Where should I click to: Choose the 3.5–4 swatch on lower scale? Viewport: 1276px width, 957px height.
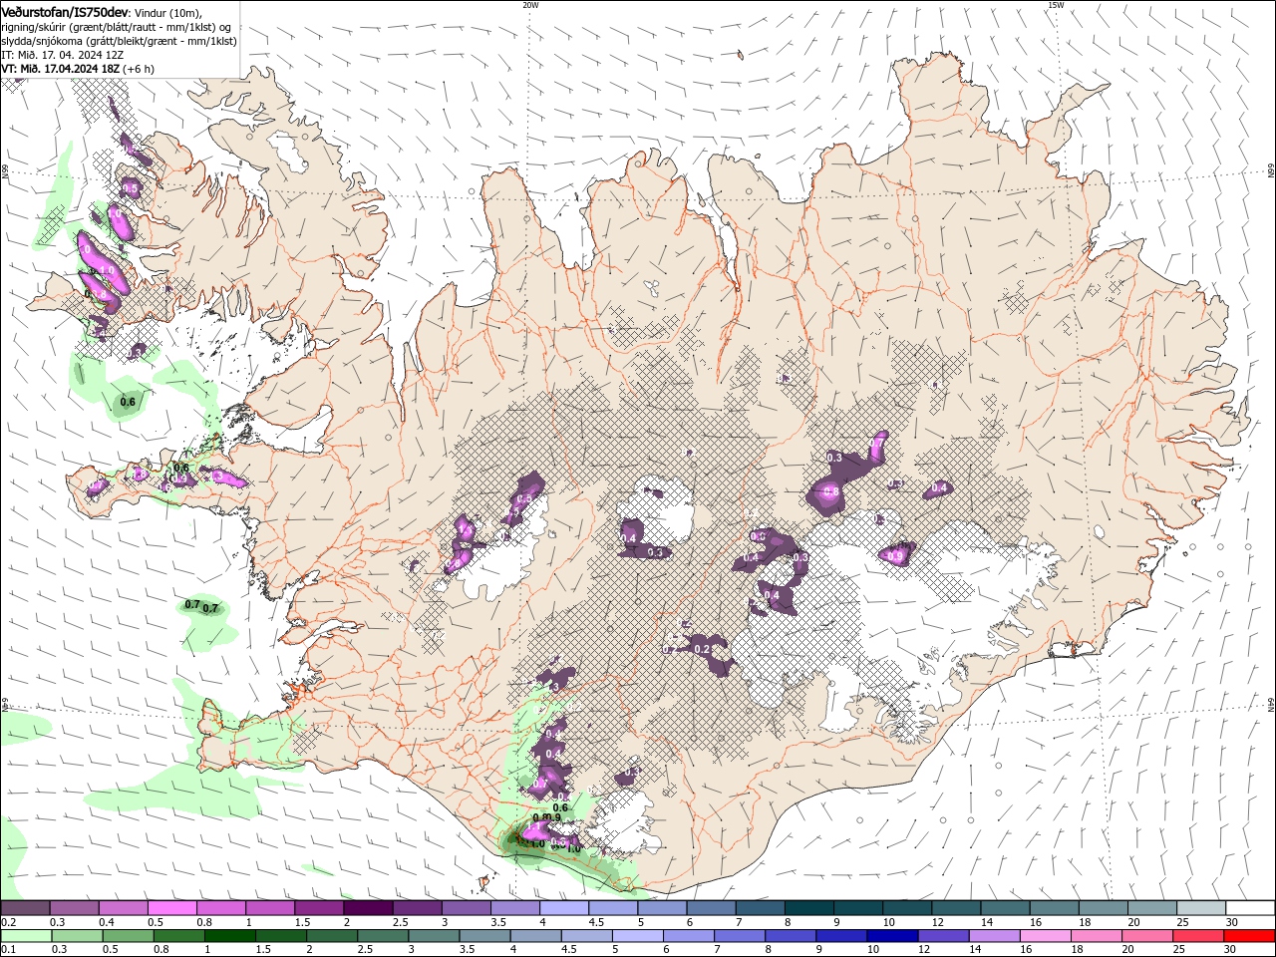(482, 936)
